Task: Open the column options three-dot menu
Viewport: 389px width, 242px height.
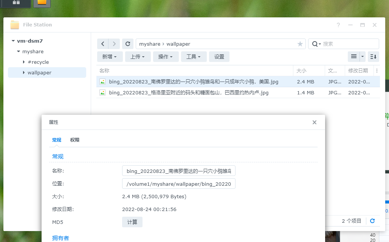Action: [377, 71]
